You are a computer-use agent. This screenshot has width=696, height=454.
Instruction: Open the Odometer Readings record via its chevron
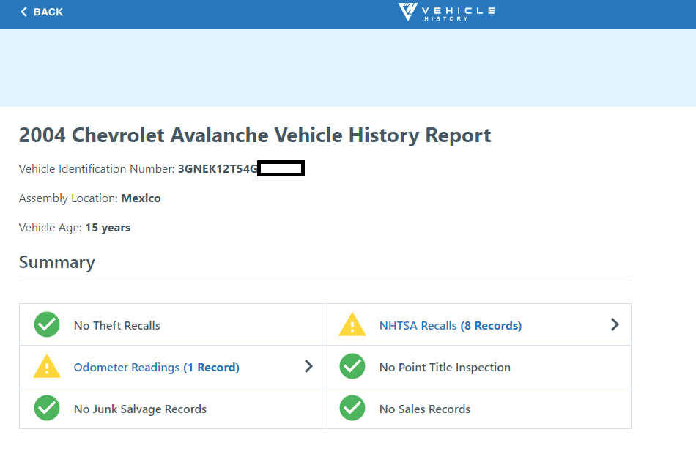click(308, 366)
